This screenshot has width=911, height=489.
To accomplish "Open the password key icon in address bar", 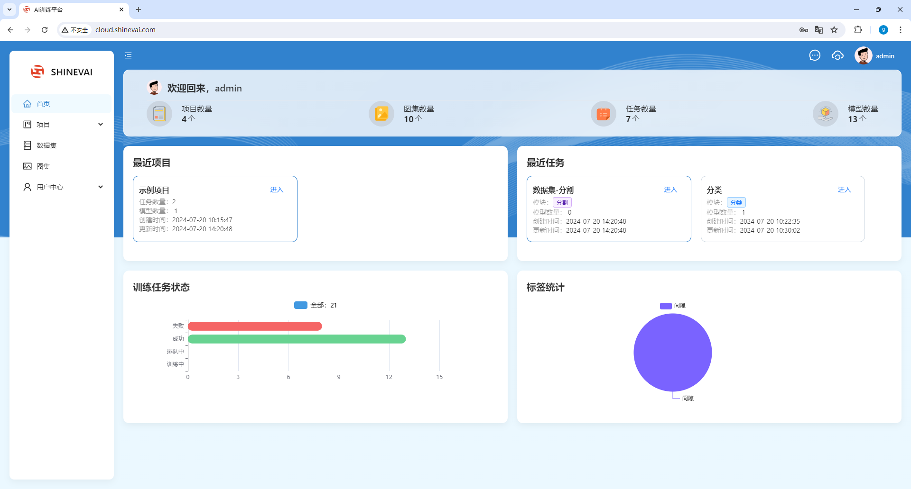I will [x=803, y=30].
